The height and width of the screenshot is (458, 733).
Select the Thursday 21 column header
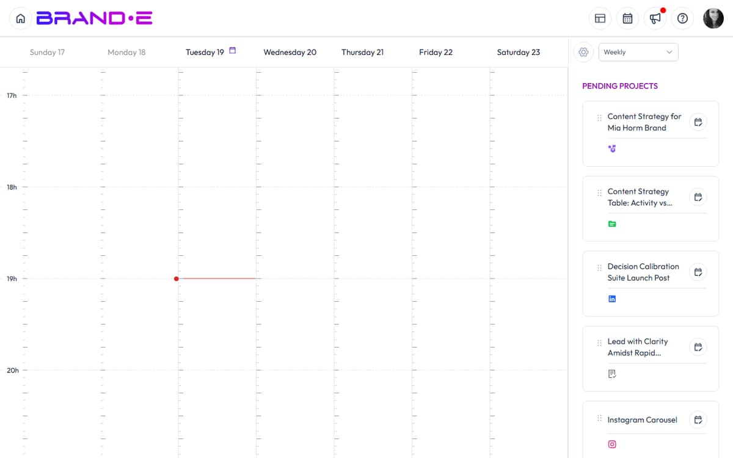coord(362,52)
